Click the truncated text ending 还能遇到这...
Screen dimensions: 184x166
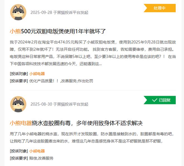(x=56, y=64)
